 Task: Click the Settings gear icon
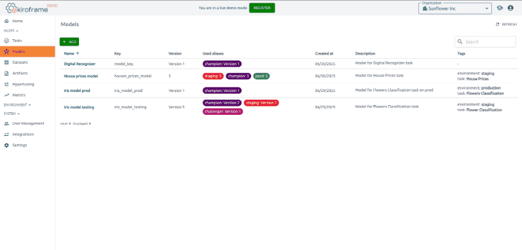coord(7,146)
